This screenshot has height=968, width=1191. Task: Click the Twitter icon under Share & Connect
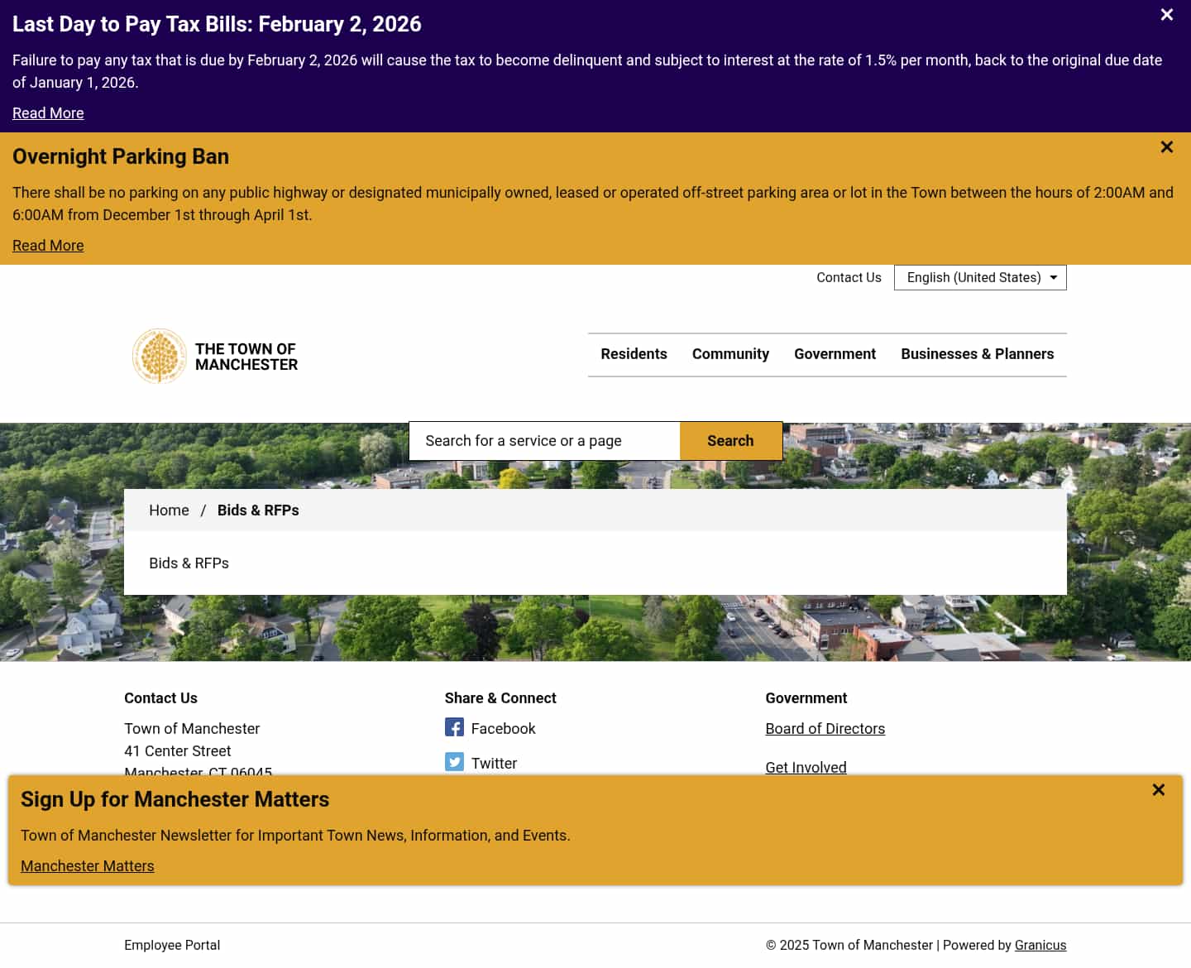click(454, 762)
